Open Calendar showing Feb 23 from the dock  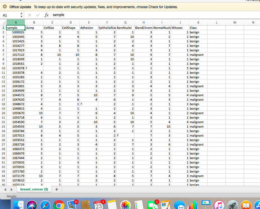99,205
